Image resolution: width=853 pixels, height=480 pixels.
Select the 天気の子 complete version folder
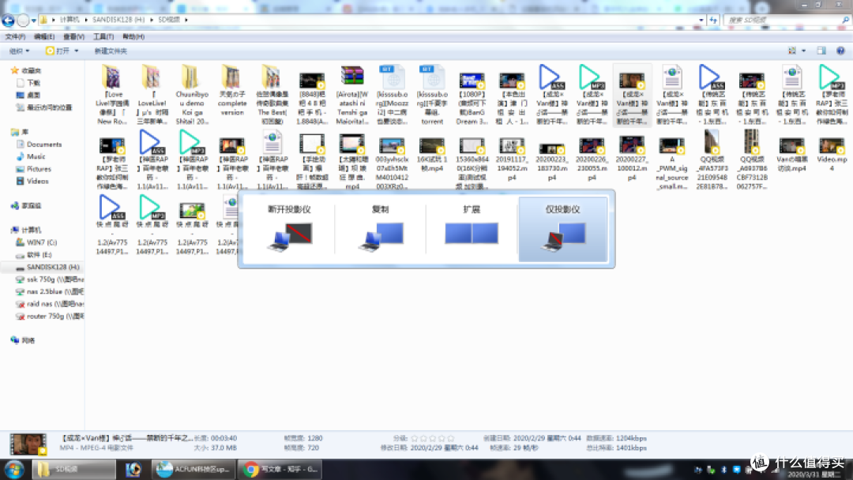click(231, 90)
